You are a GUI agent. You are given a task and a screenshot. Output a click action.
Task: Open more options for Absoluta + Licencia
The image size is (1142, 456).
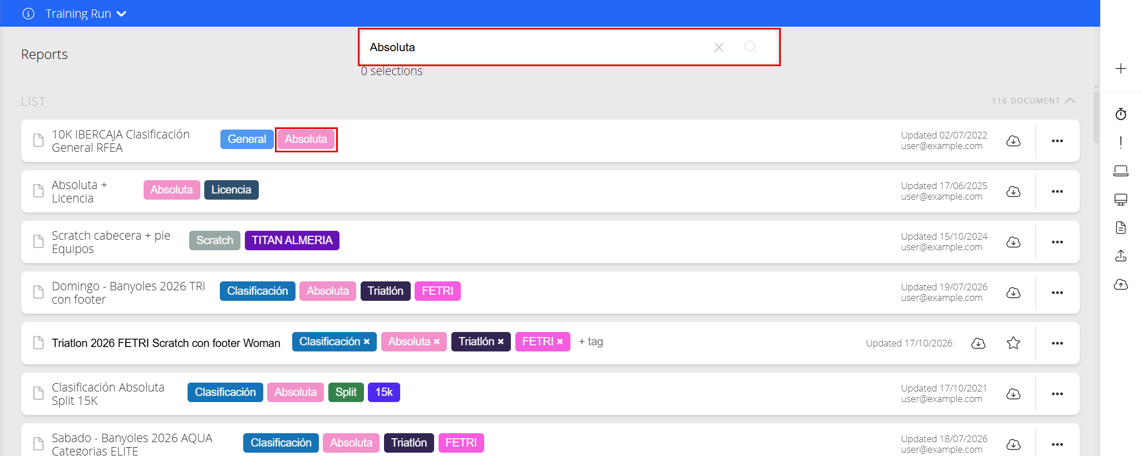click(1057, 191)
